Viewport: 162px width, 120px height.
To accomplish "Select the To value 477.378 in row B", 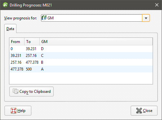I will click(x=32, y=62).
